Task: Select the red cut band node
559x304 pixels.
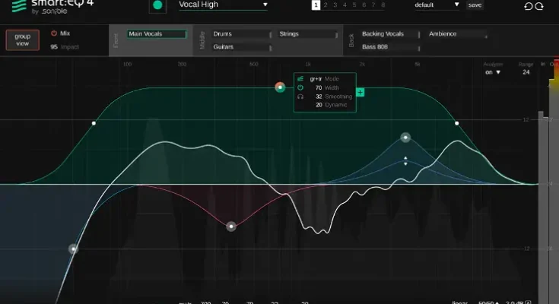Action: coord(230,226)
